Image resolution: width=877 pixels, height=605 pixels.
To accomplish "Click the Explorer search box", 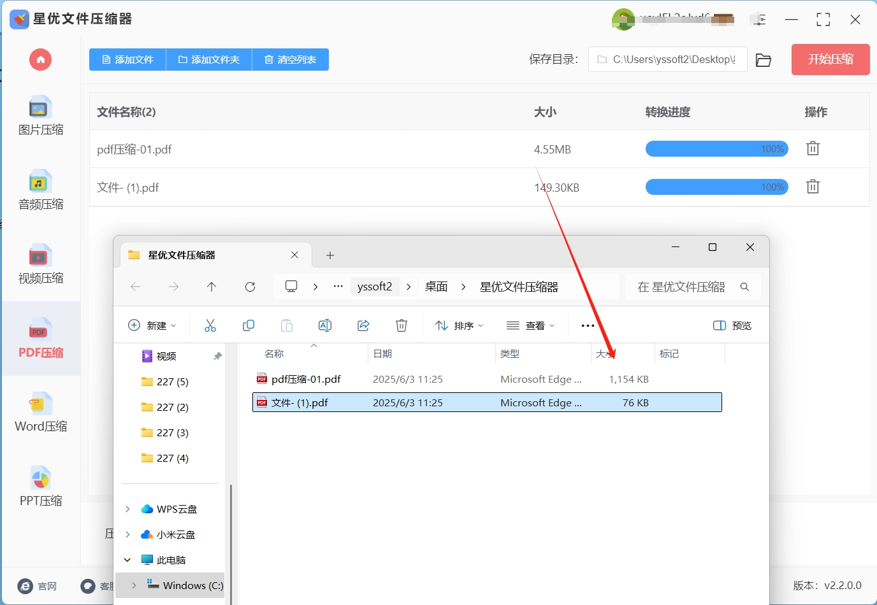I will (x=693, y=287).
